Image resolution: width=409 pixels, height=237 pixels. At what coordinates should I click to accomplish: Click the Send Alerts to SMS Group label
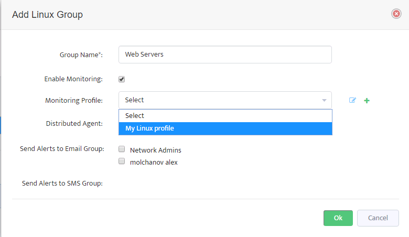pyautogui.click(x=62, y=184)
